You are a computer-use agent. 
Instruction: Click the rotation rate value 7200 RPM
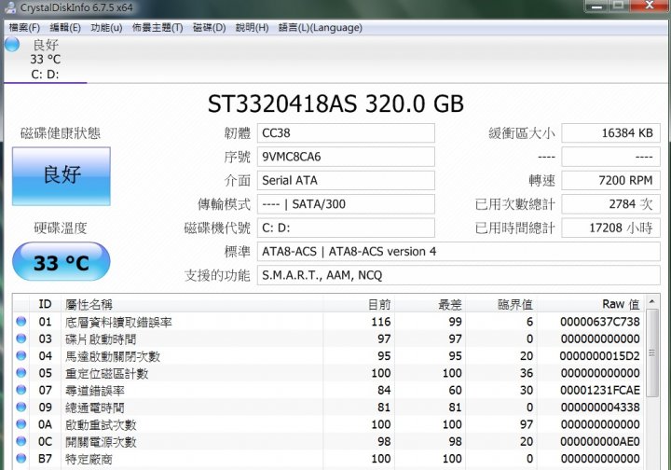(610, 181)
